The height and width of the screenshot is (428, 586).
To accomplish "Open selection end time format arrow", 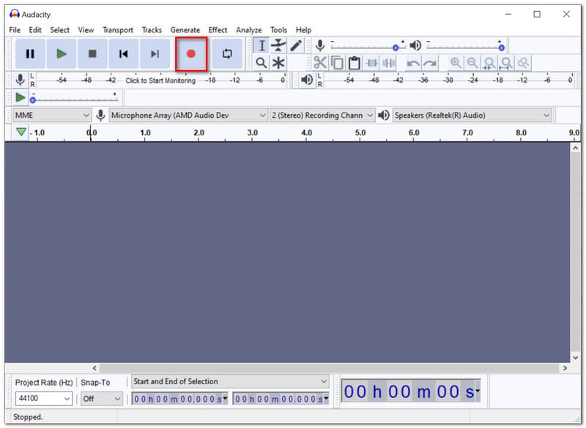I will 326,398.
